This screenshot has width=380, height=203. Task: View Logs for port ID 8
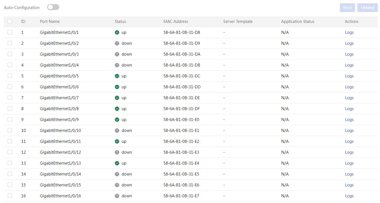point(349,109)
